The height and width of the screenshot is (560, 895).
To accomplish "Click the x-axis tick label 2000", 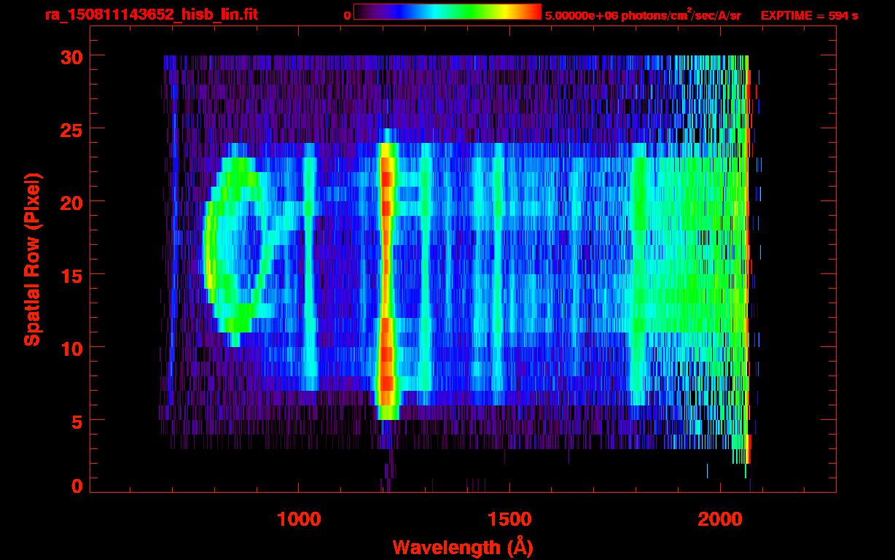I will 720,519.
